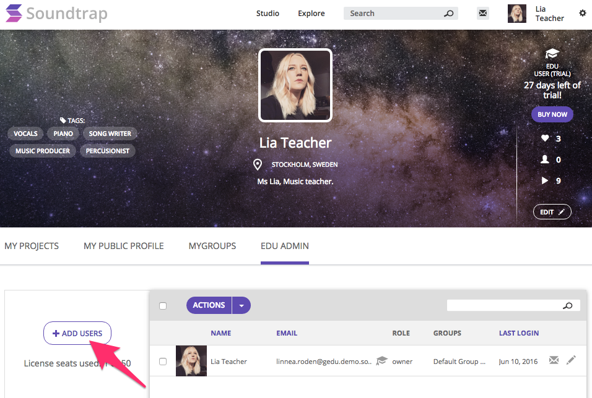This screenshot has width=592, height=398.
Task: Select the Vocals tag
Action: point(25,133)
